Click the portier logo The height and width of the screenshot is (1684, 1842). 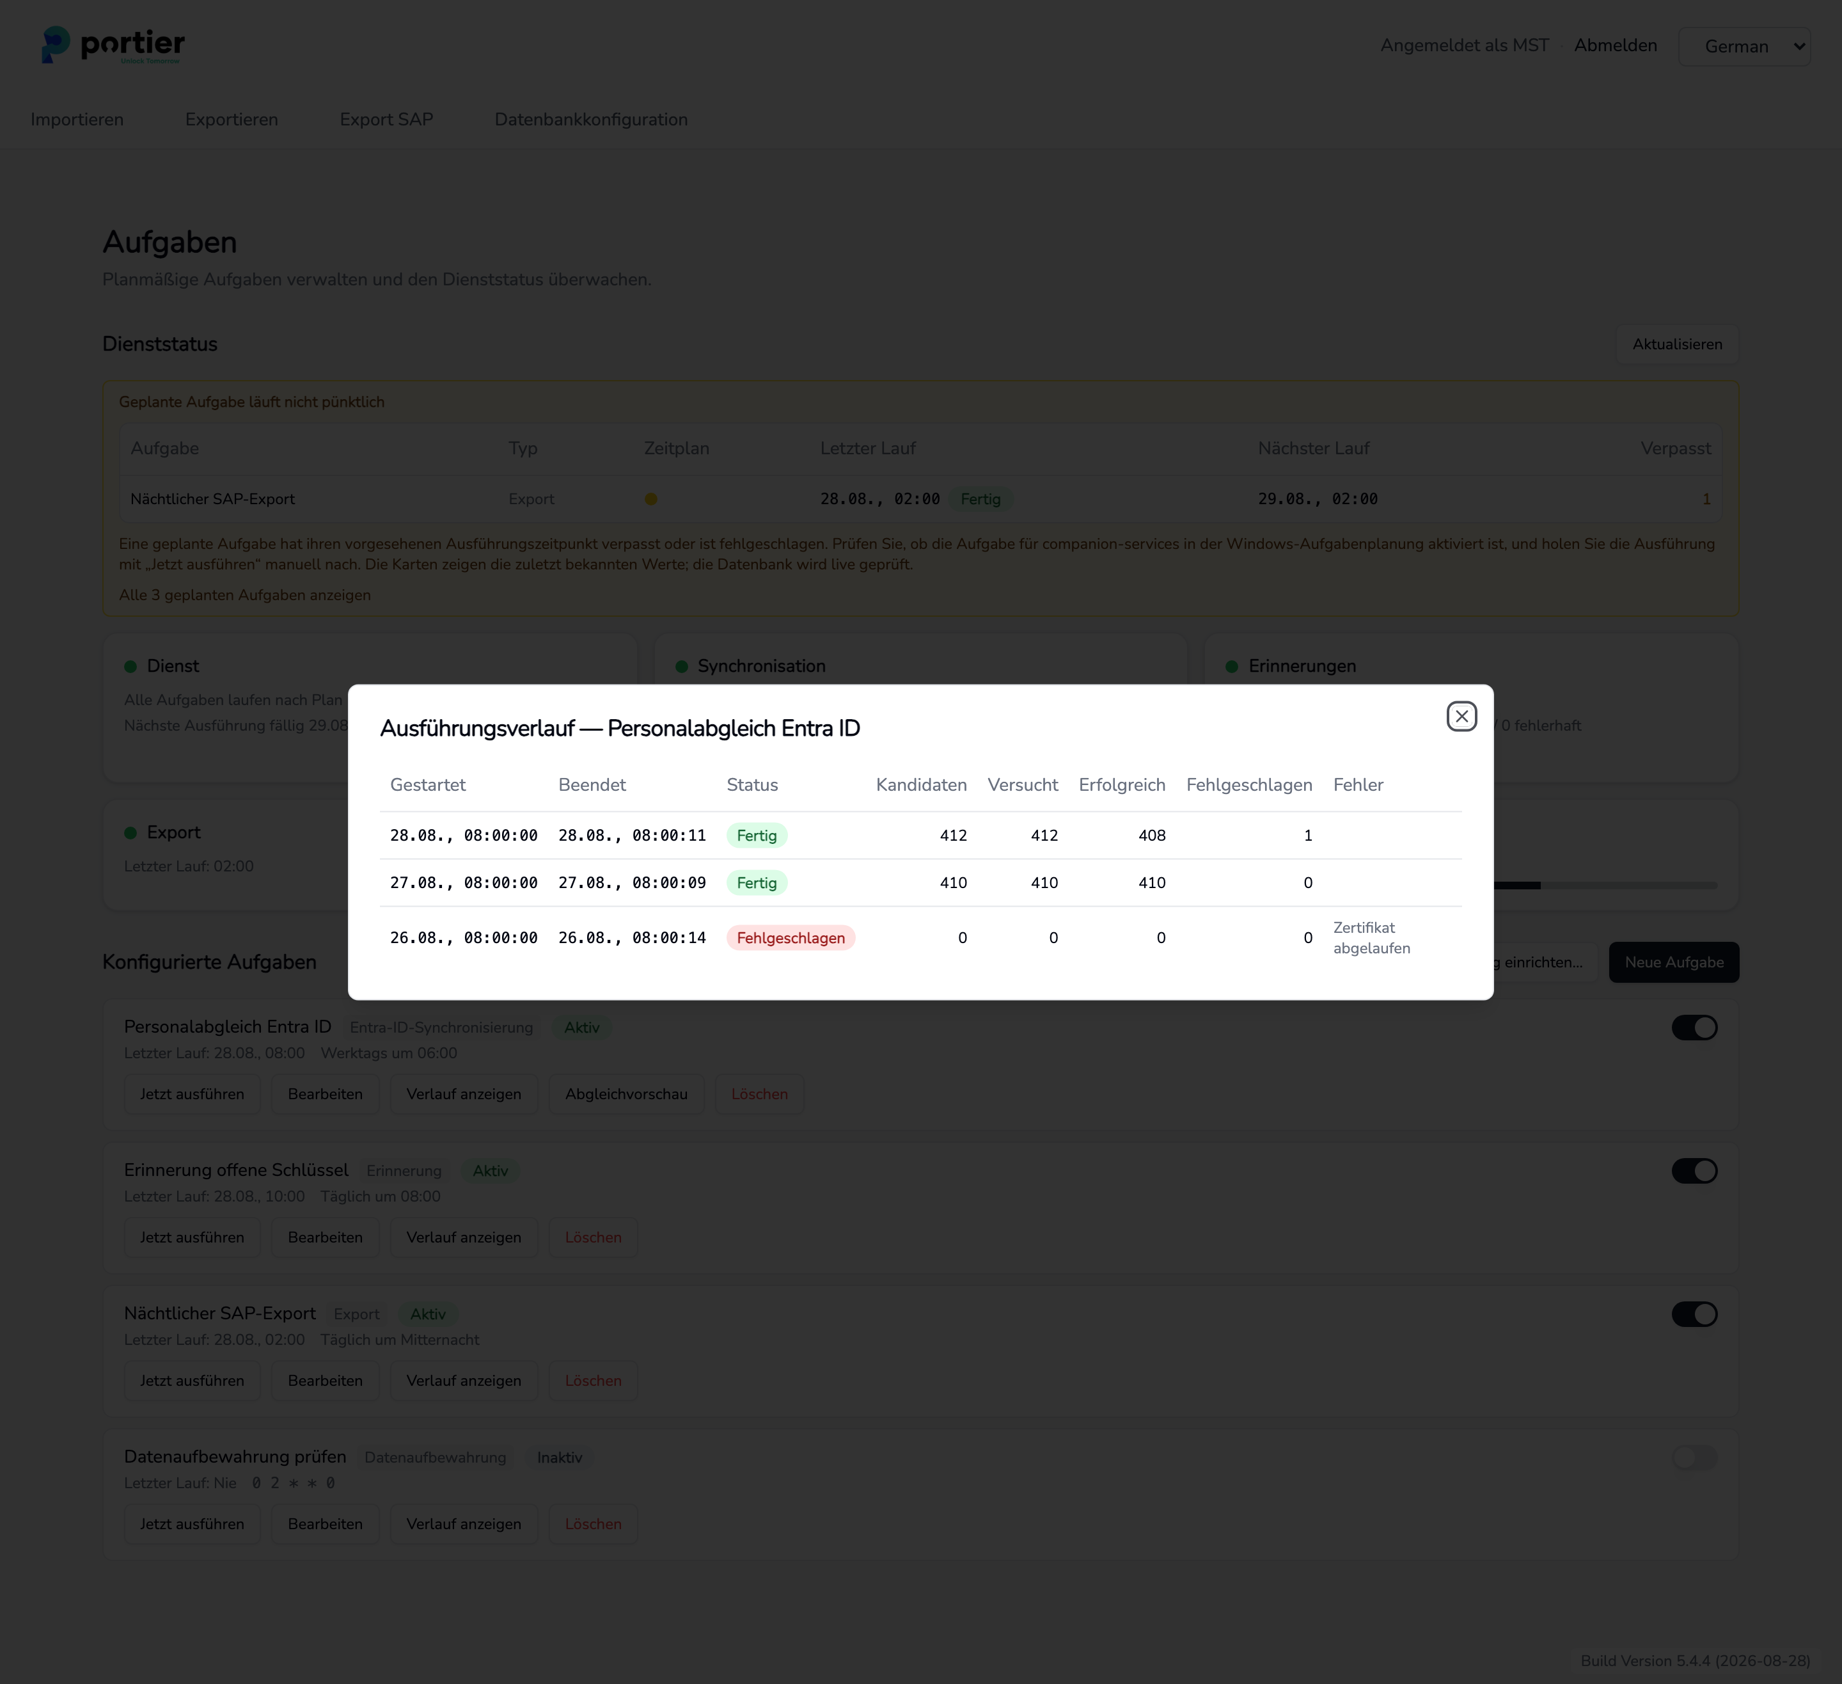(113, 45)
